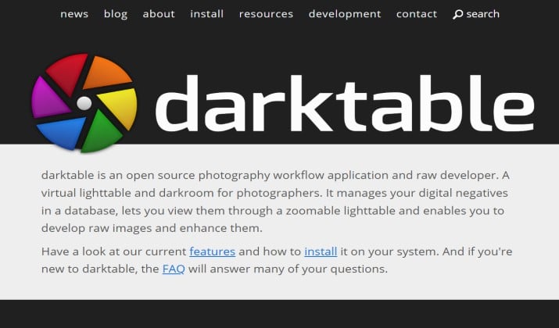Open the contact page
This screenshot has width=559, height=328.
point(417,14)
